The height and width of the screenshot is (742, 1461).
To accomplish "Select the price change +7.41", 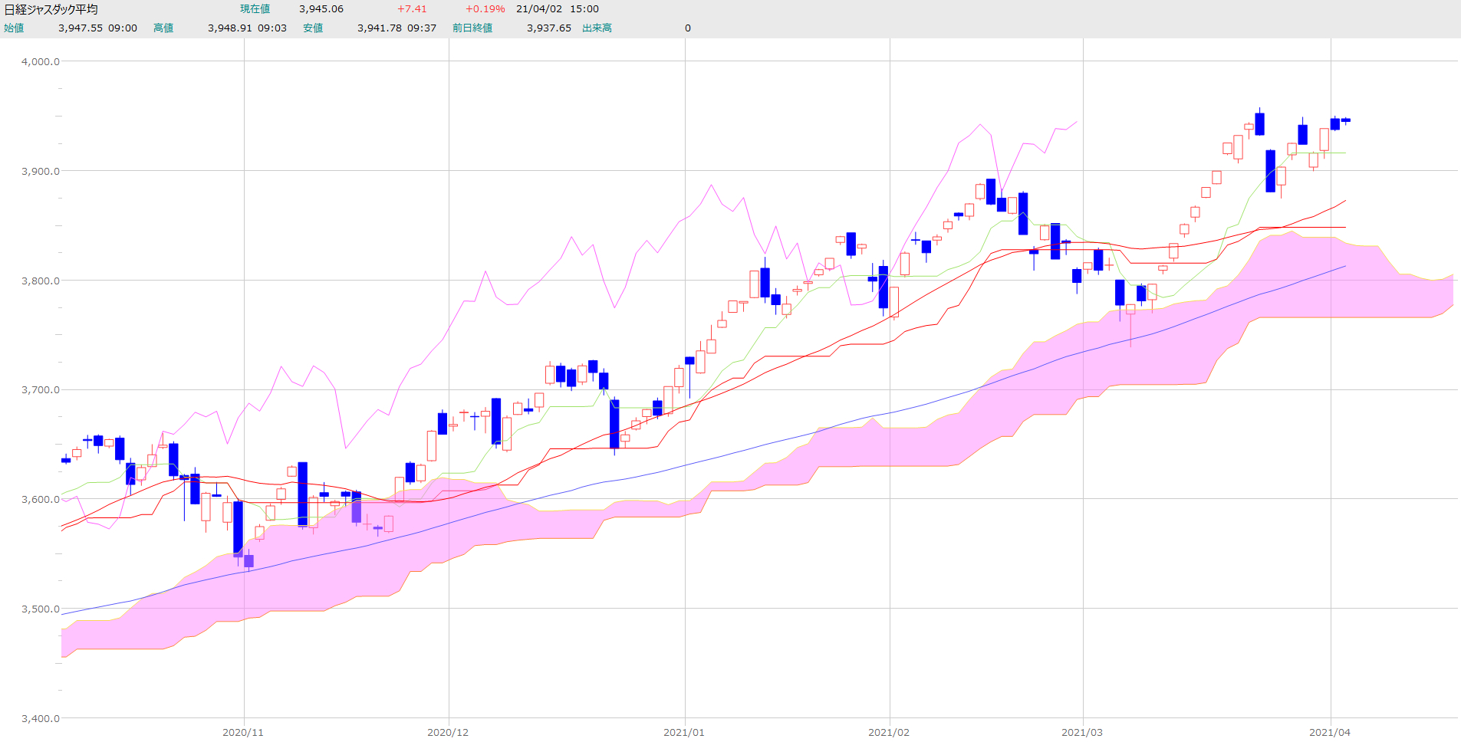I will [412, 9].
